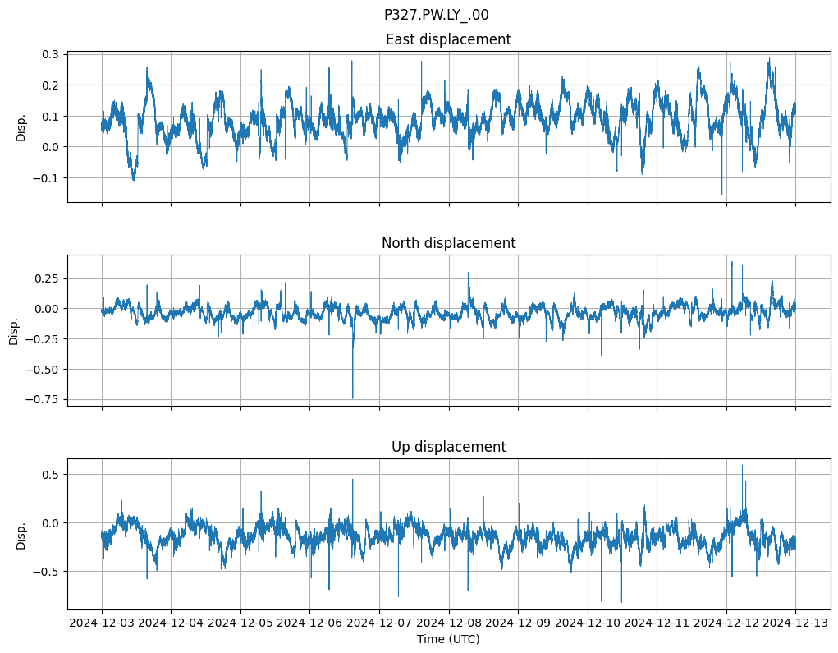Click the tallest positive spike in Up plot
Image resolution: width=838 pixels, height=653 pixels.
point(742,467)
